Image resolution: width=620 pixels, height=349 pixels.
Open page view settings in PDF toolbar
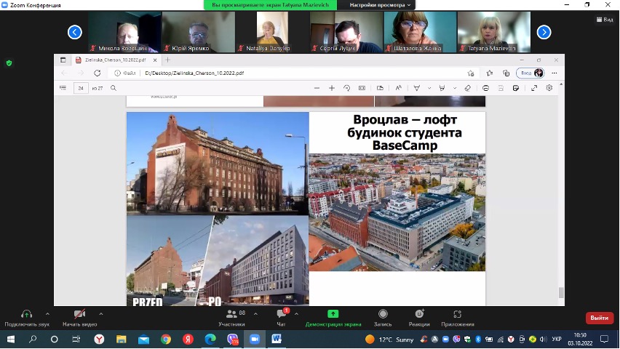[x=380, y=88]
